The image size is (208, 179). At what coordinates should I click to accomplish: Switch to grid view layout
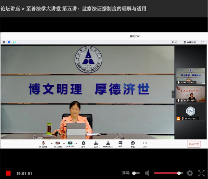tap(190, 42)
